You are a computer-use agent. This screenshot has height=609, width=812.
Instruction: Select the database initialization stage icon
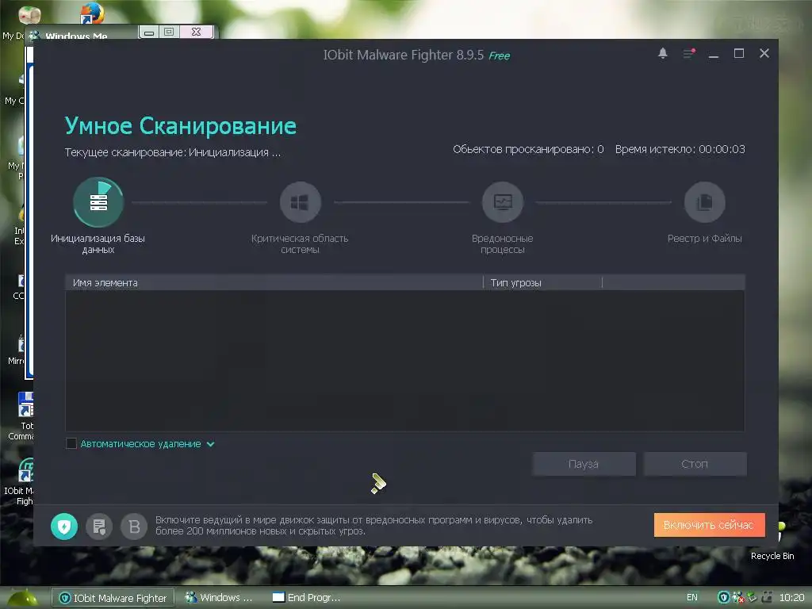tap(98, 202)
